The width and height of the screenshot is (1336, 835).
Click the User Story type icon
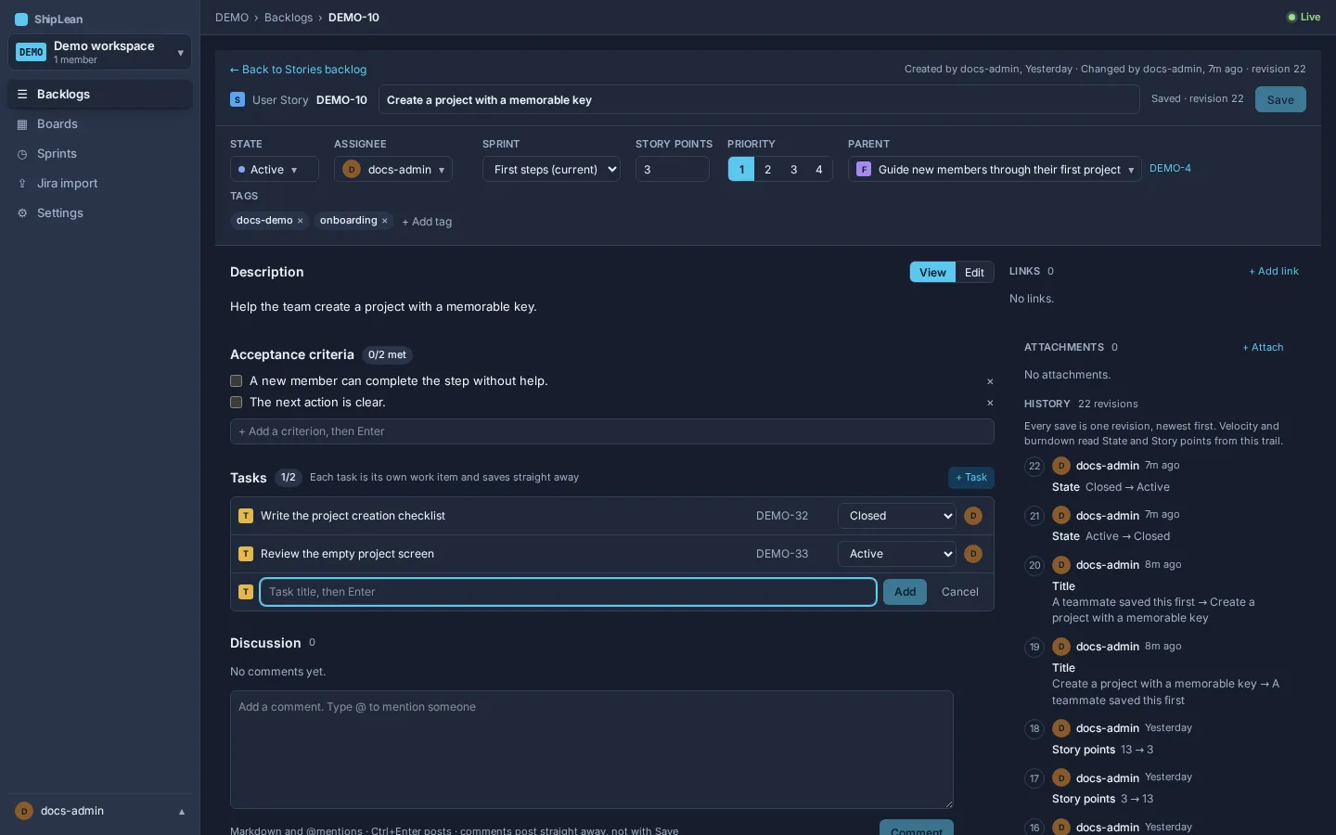[238, 100]
